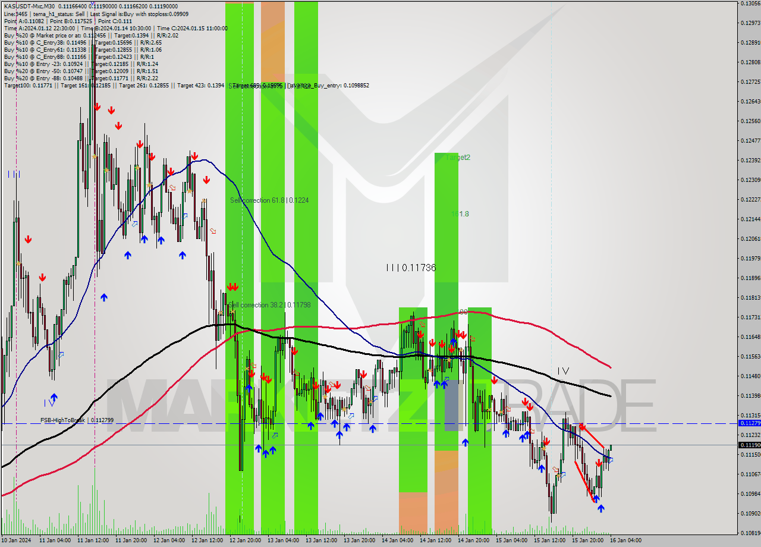The width and height of the screenshot is (761, 547).
Task: Select the Buy %10 @ C_Entry88 line
Action: point(79,56)
